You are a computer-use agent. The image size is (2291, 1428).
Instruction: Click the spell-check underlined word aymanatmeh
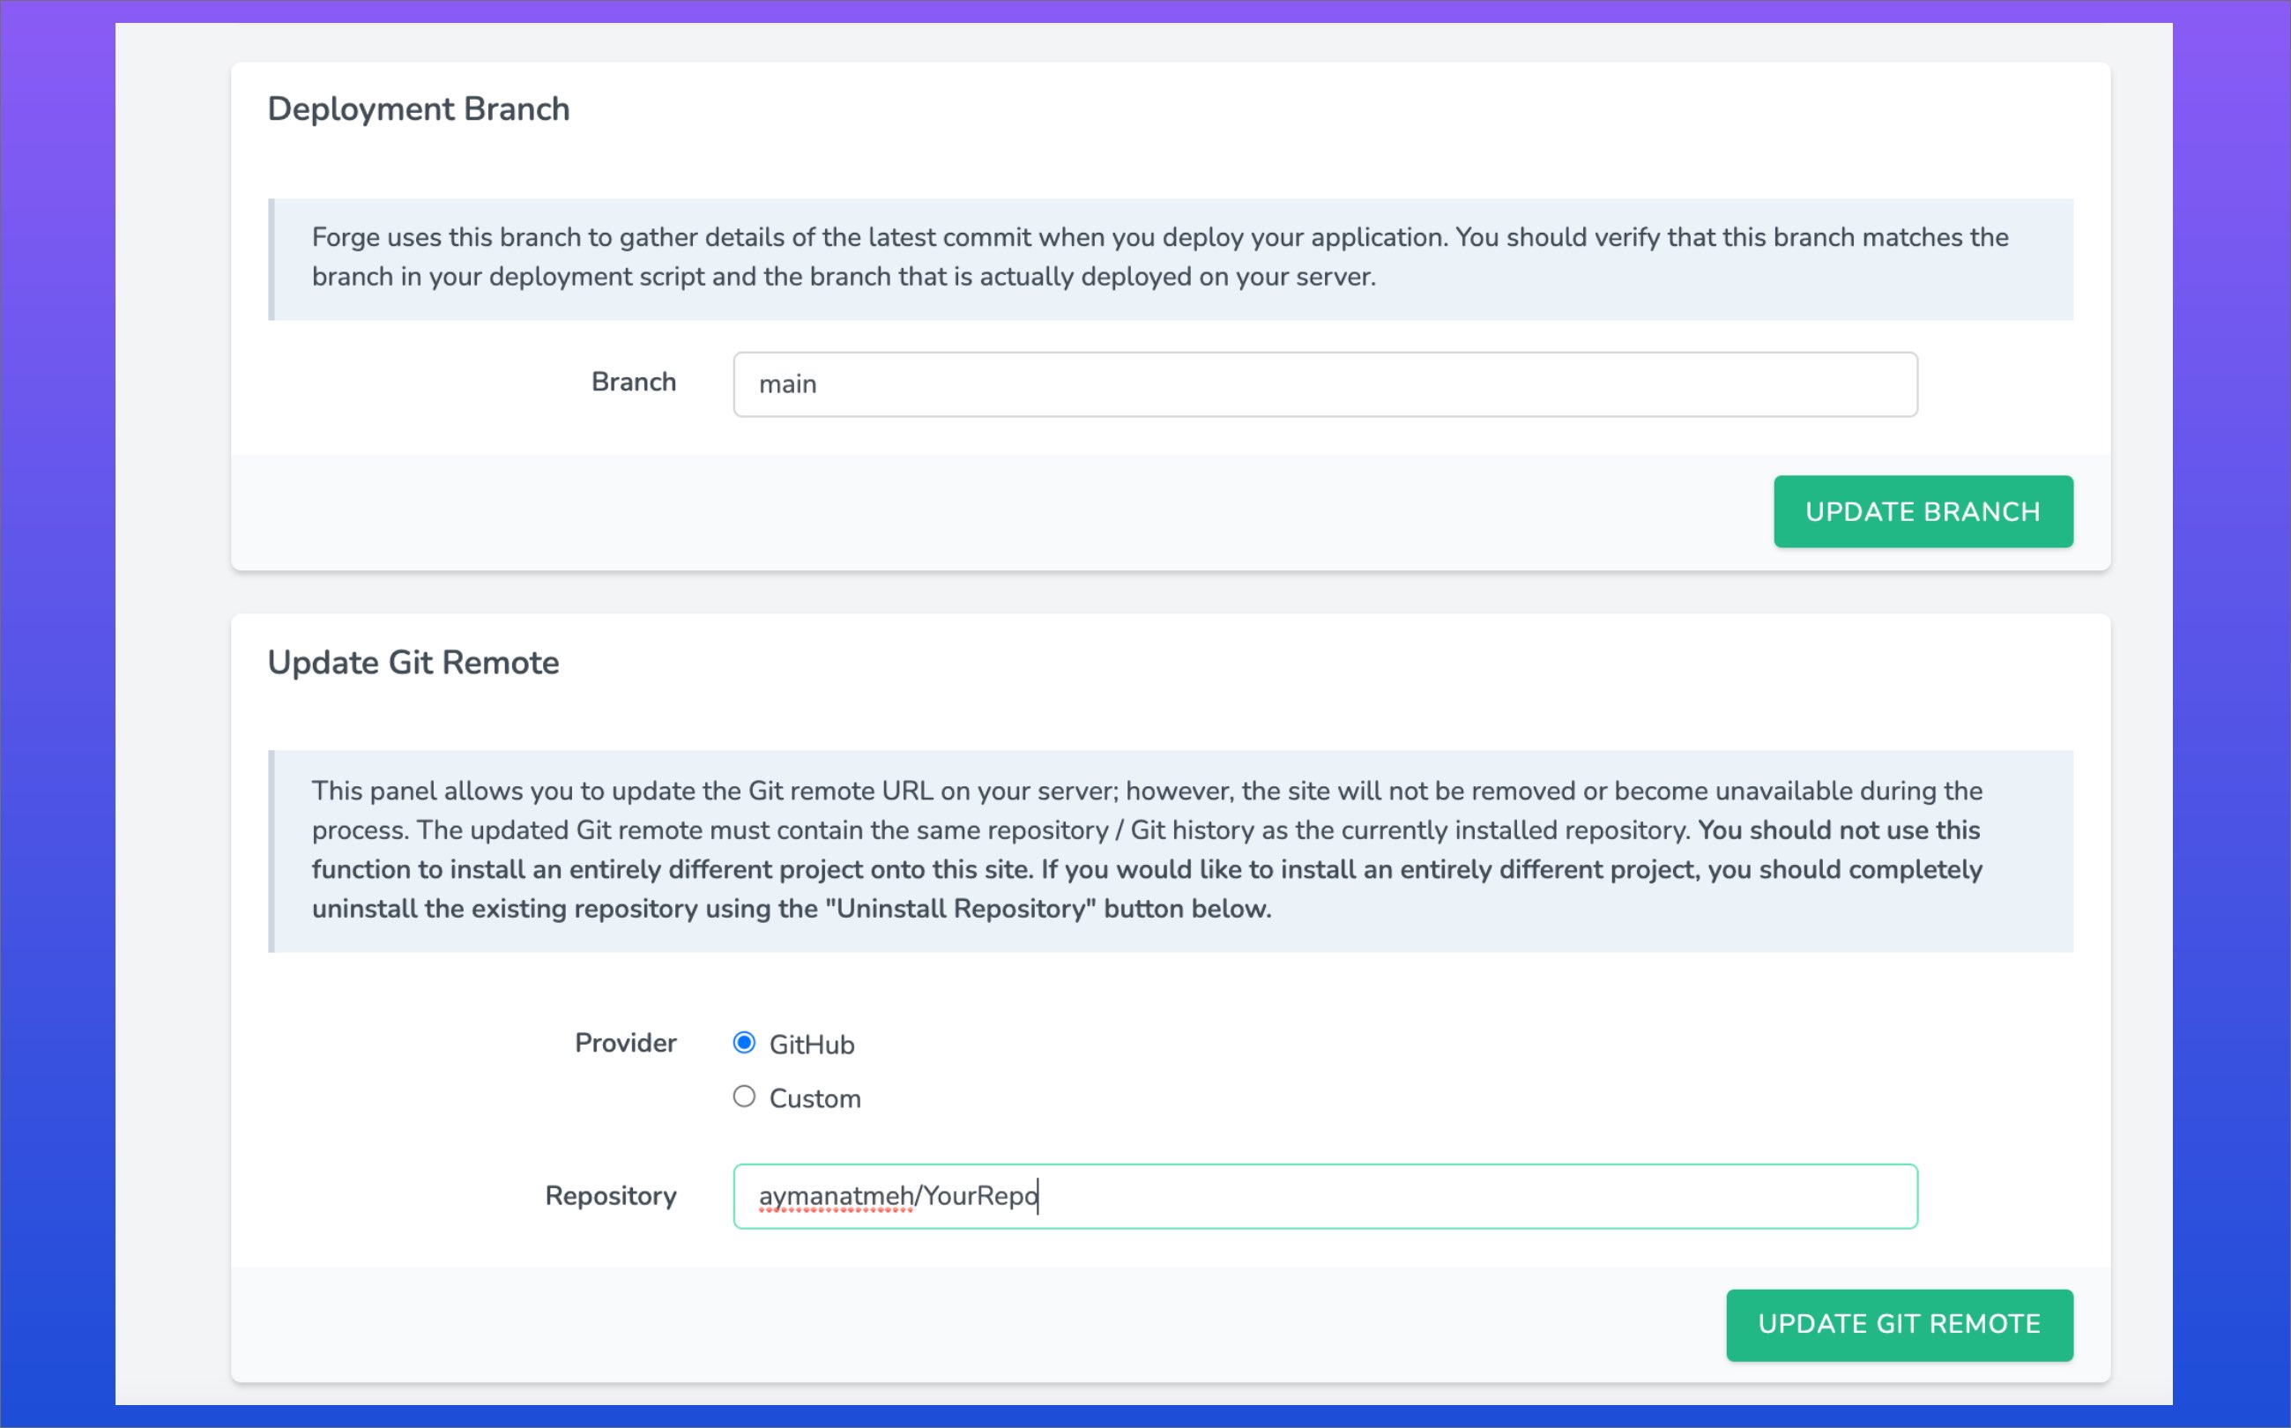tap(835, 1197)
